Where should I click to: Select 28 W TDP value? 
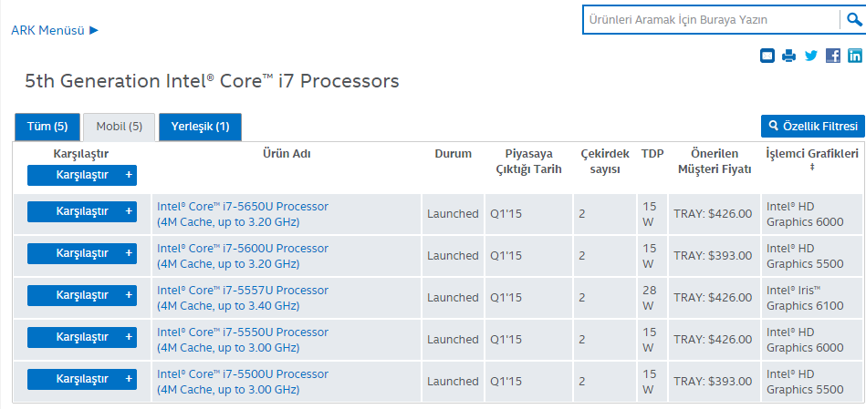(650, 298)
